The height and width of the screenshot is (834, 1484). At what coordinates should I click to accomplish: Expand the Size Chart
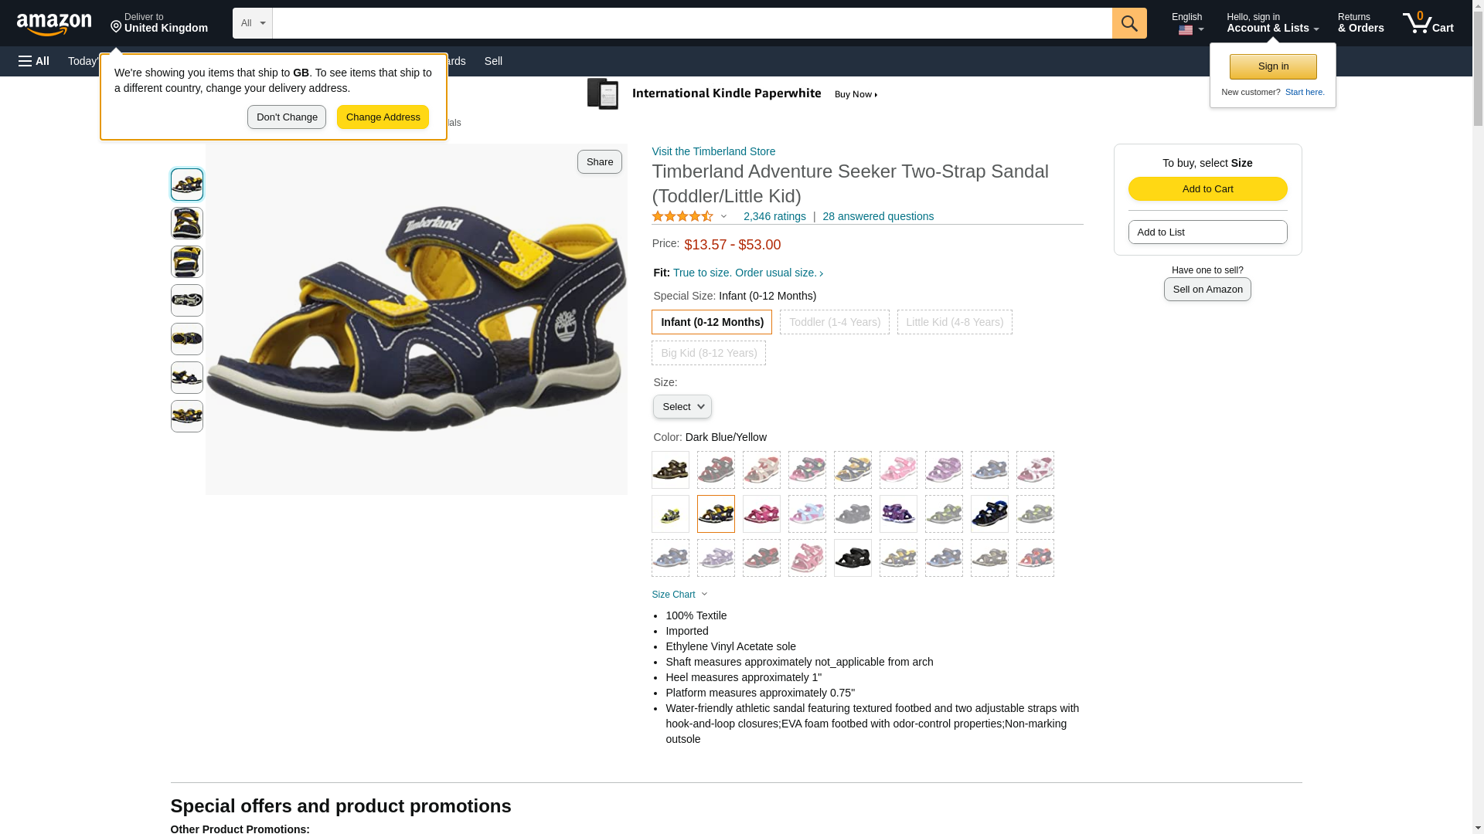click(679, 595)
